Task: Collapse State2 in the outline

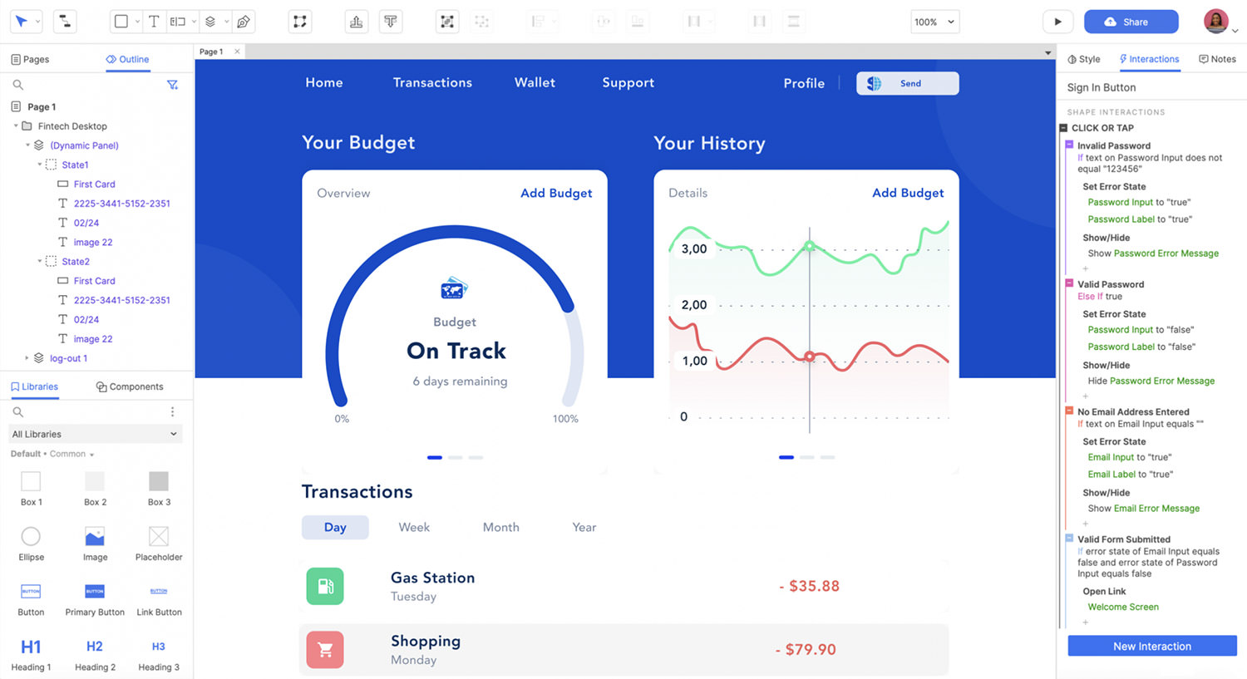Action: coord(39,261)
